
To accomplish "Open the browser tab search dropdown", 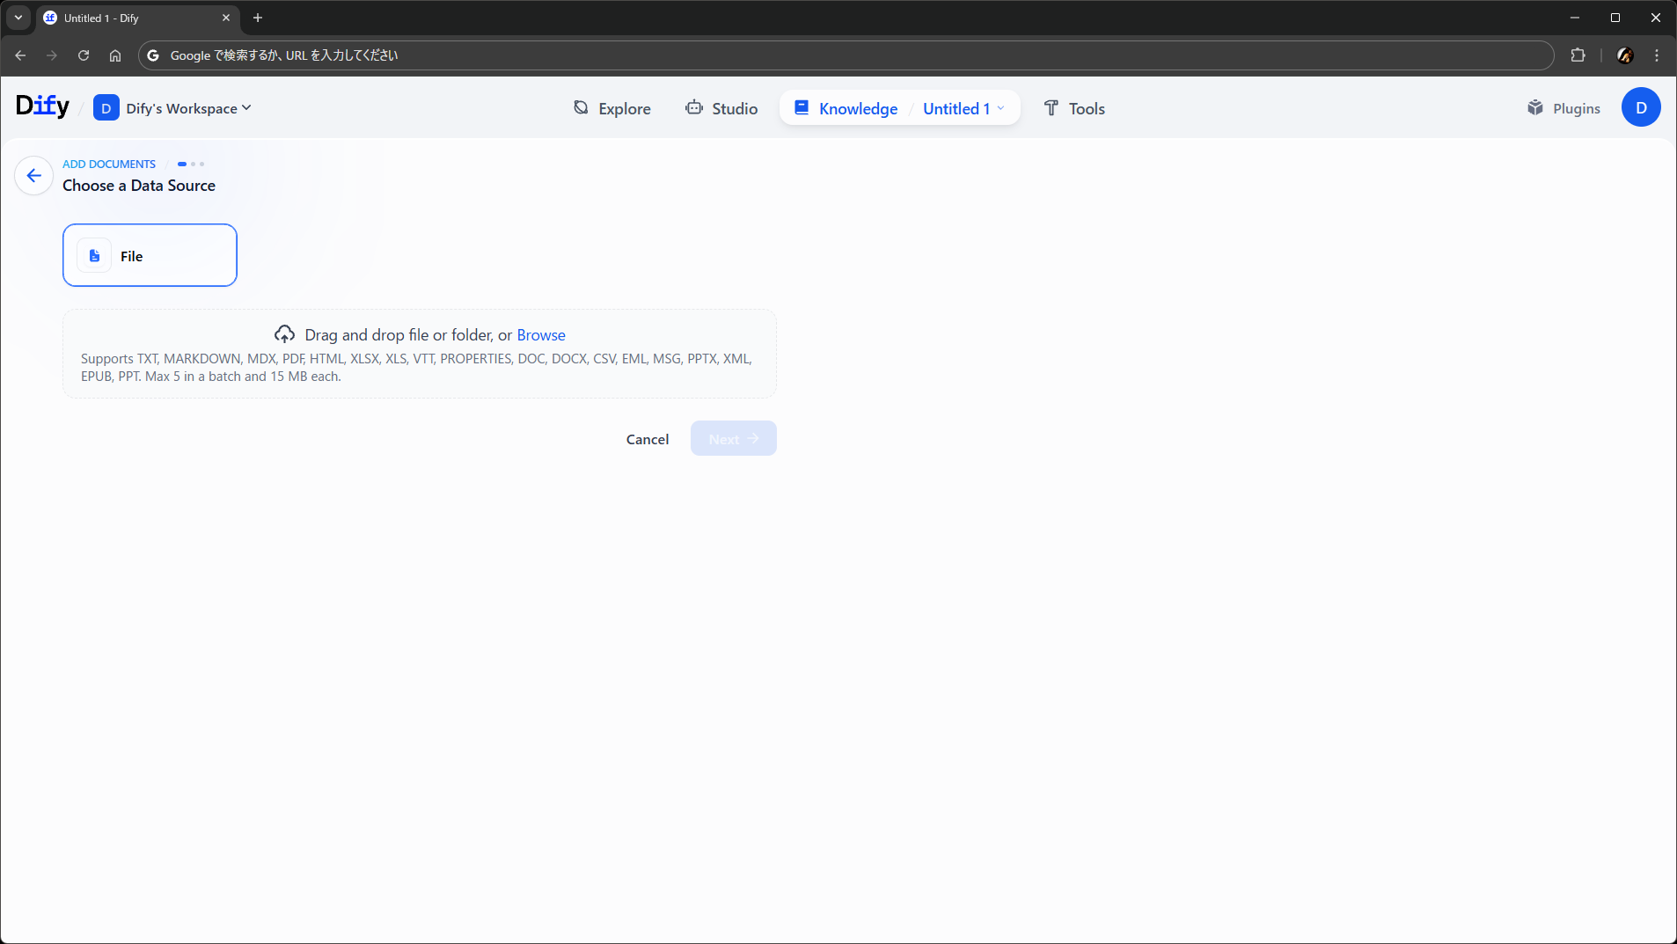I will [x=18, y=18].
